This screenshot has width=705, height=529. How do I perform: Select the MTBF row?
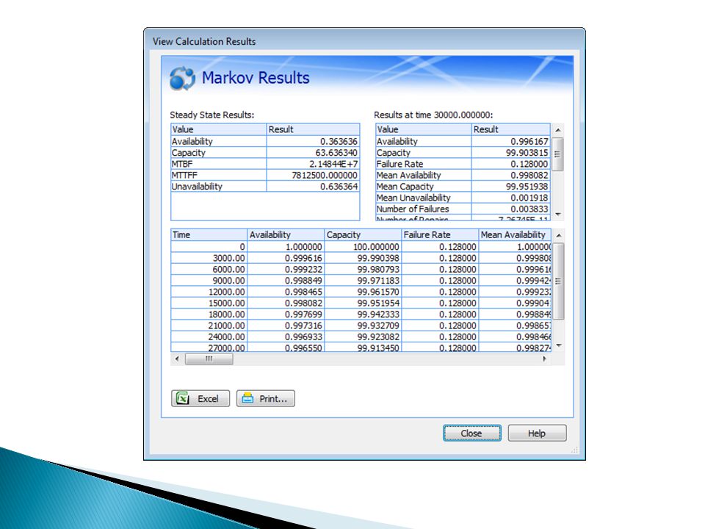pyautogui.click(x=265, y=164)
